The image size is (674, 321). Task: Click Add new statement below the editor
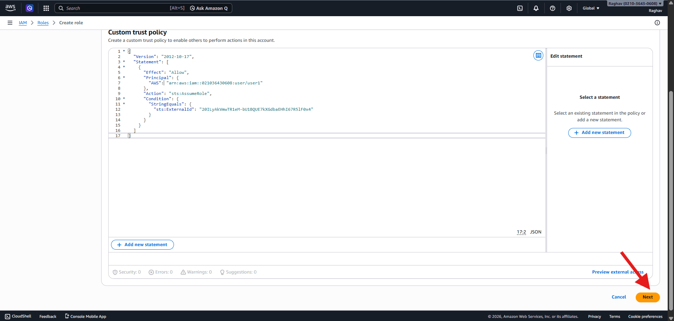tap(142, 244)
